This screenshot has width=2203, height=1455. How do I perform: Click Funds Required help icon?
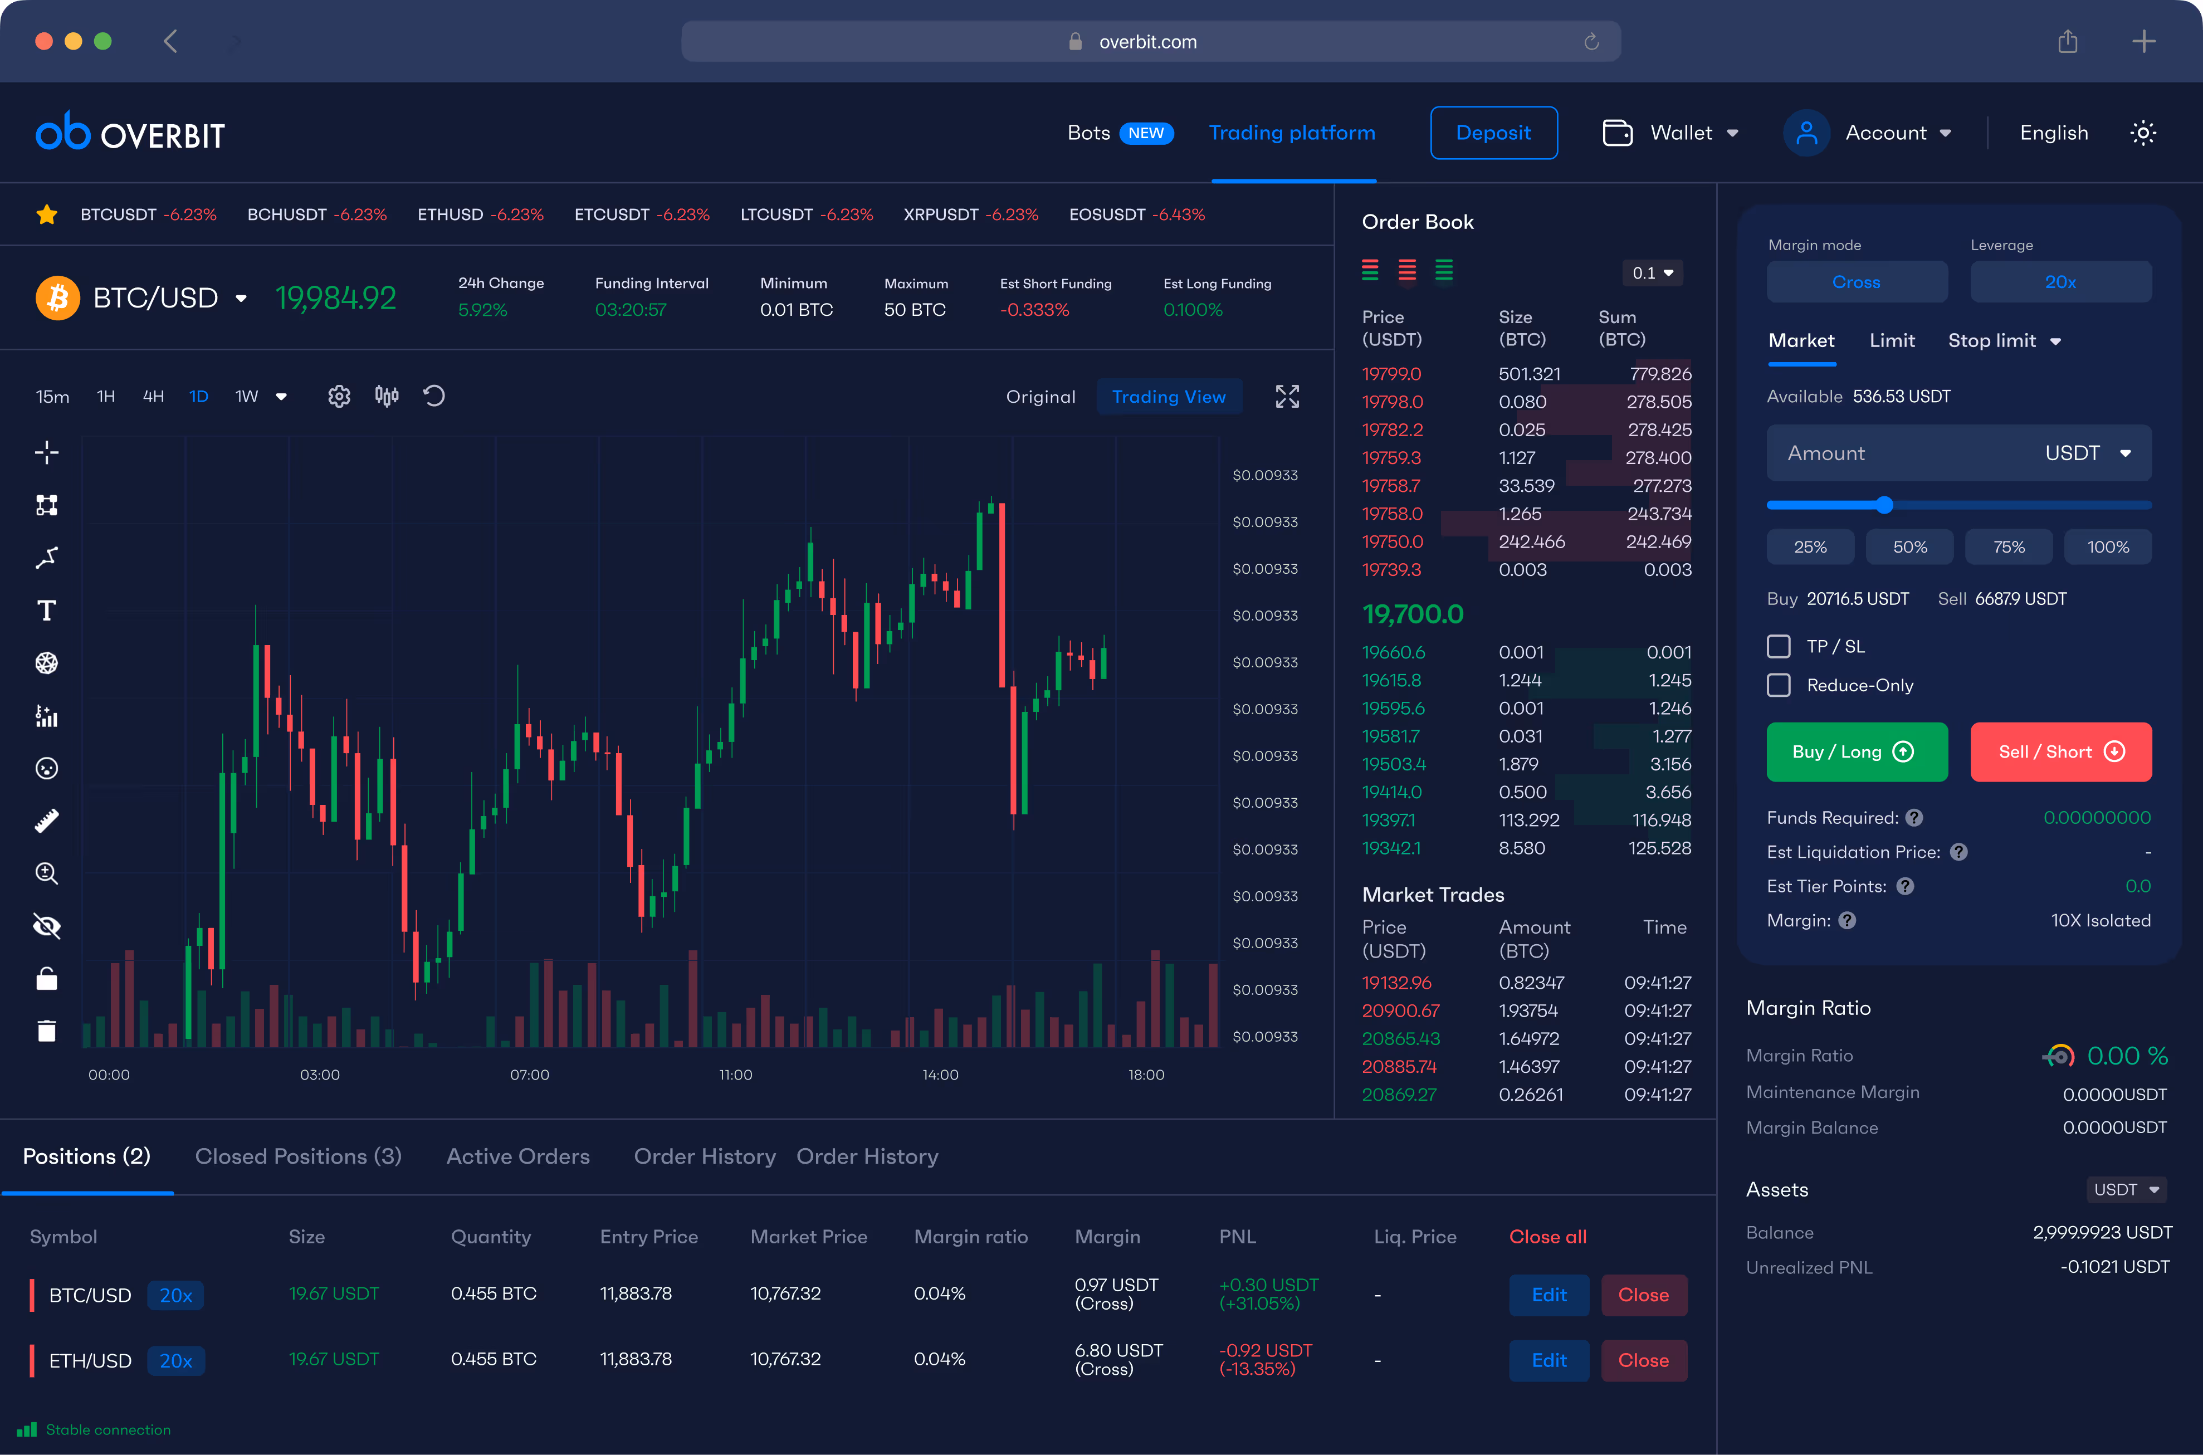point(1914,818)
